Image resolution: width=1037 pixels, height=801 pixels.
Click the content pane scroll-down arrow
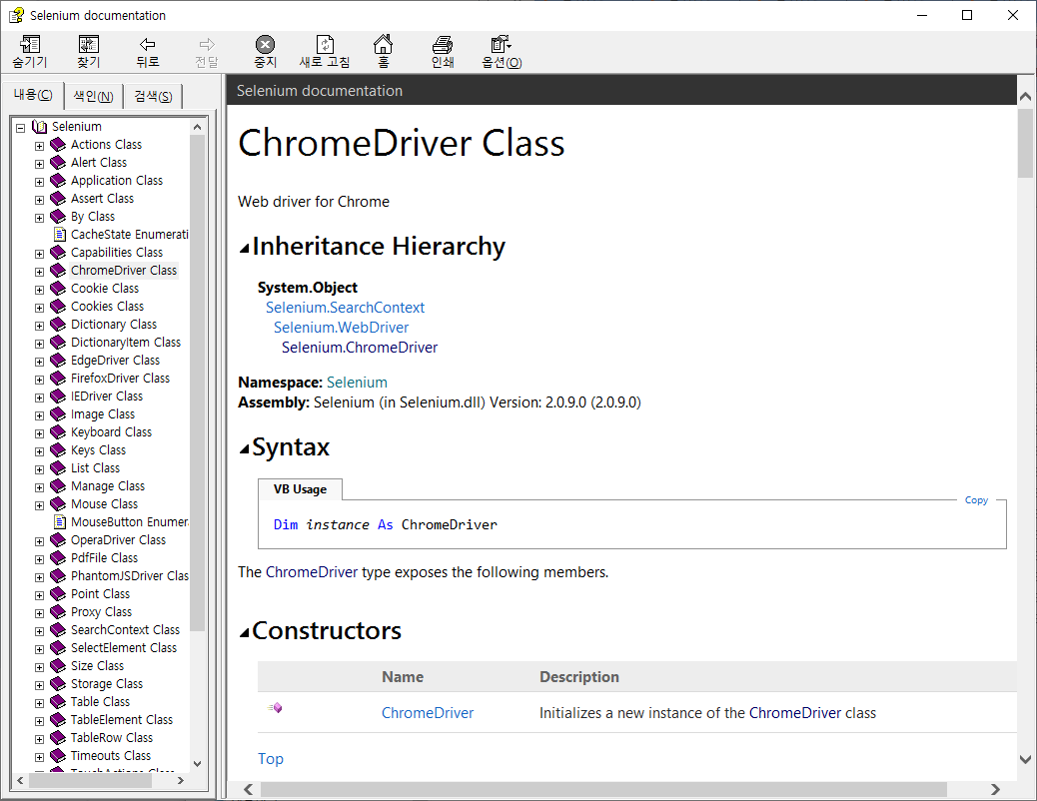click(x=1026, y=759)
